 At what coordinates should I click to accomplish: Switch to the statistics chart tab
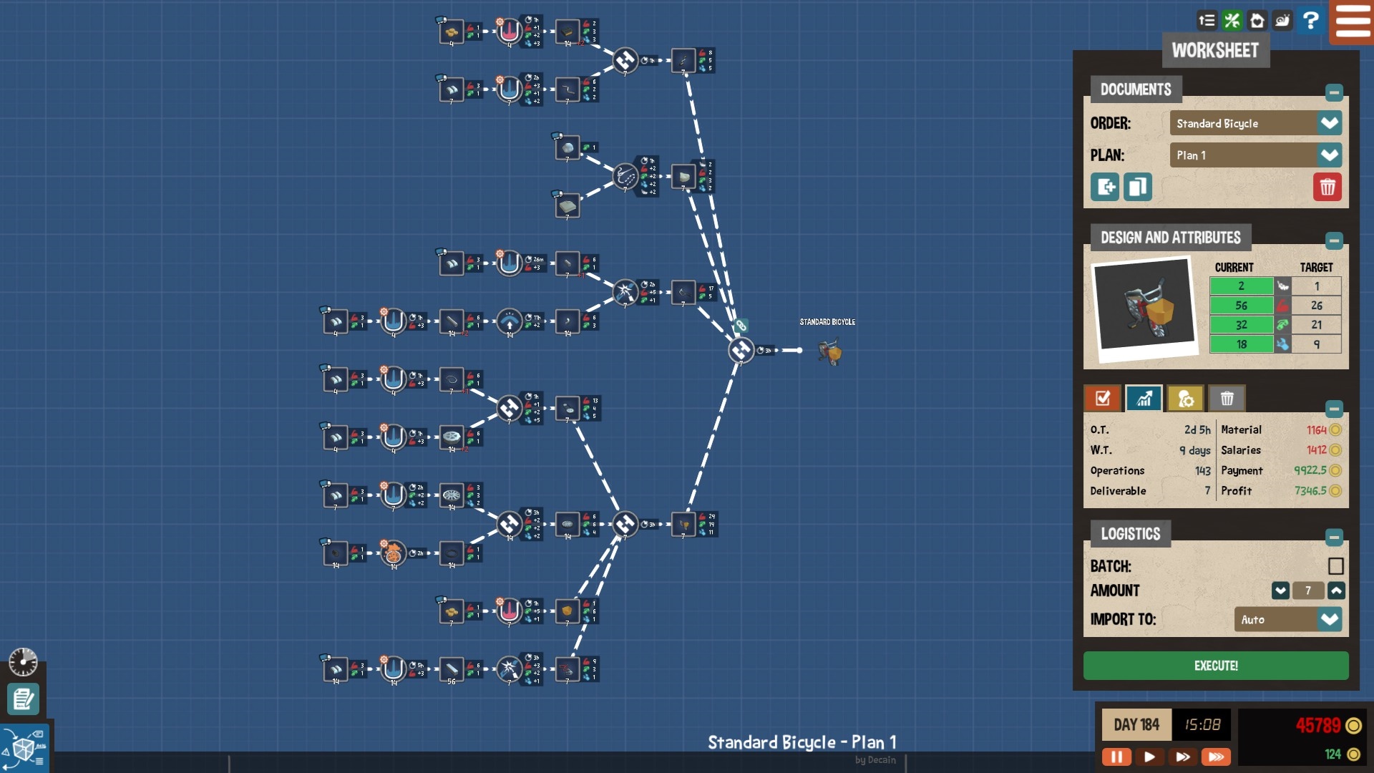[1144, 399]
